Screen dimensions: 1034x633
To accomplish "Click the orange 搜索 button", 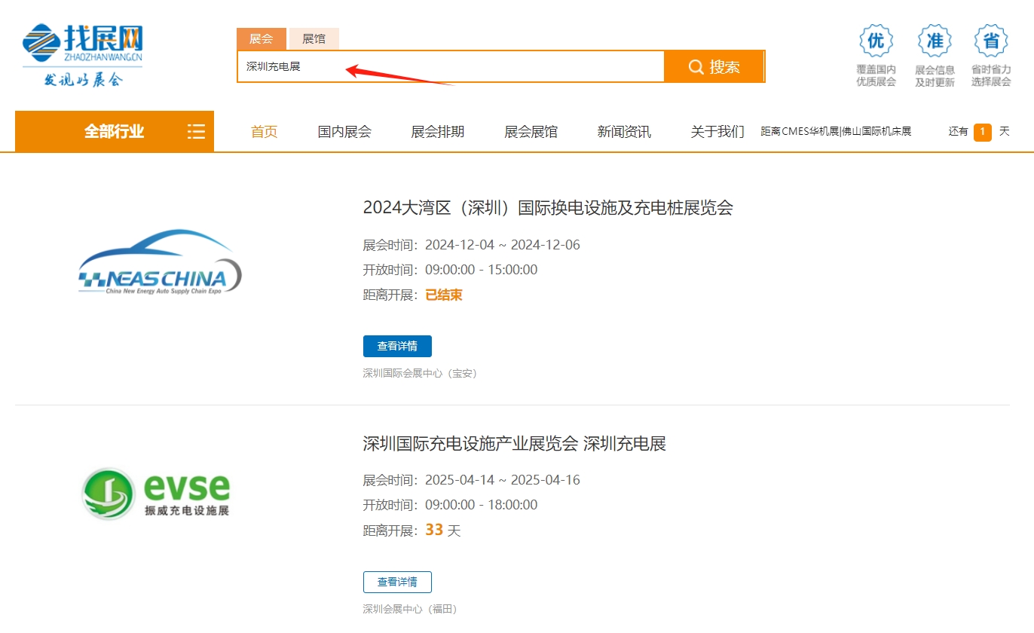I will click(x=714, y=66).
